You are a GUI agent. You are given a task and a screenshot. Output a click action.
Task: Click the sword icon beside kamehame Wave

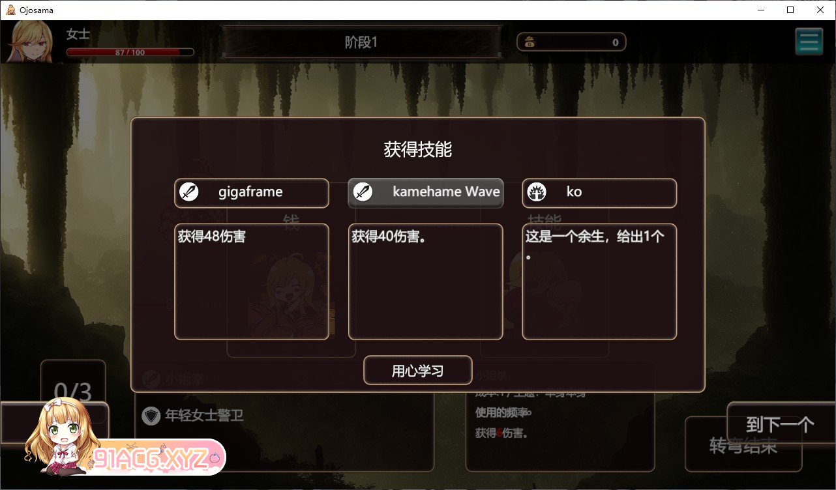click(x=363, y=192)
